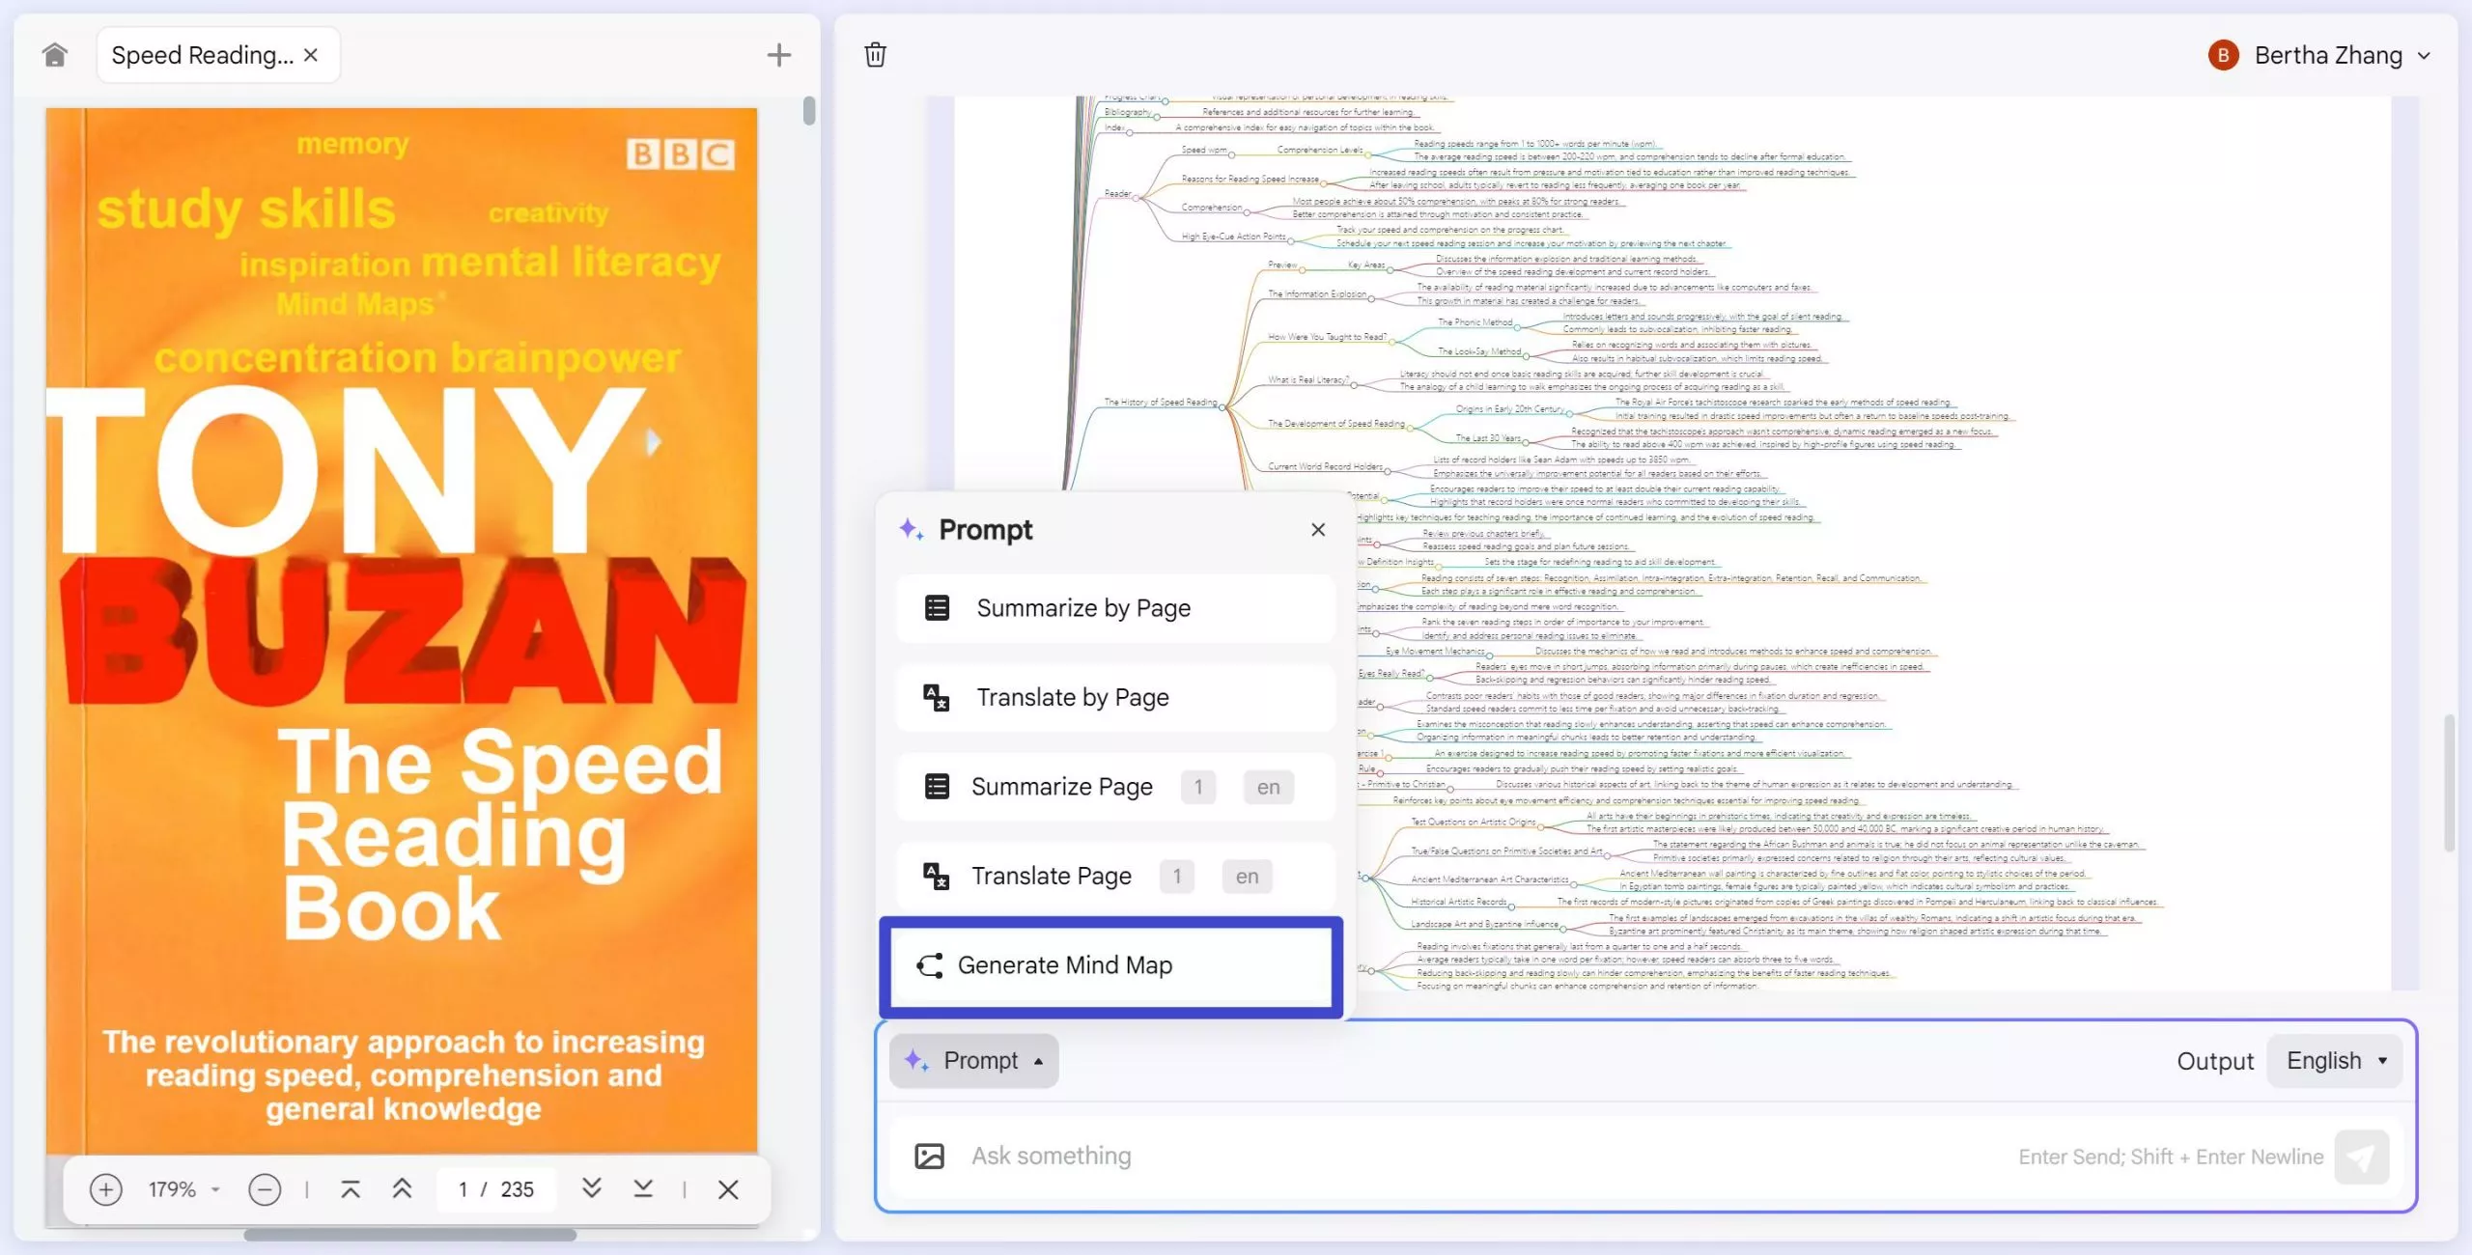Click the Summarize by Page list icon
Viewport: 2472px width, 1255px height.
coord(937,608)
